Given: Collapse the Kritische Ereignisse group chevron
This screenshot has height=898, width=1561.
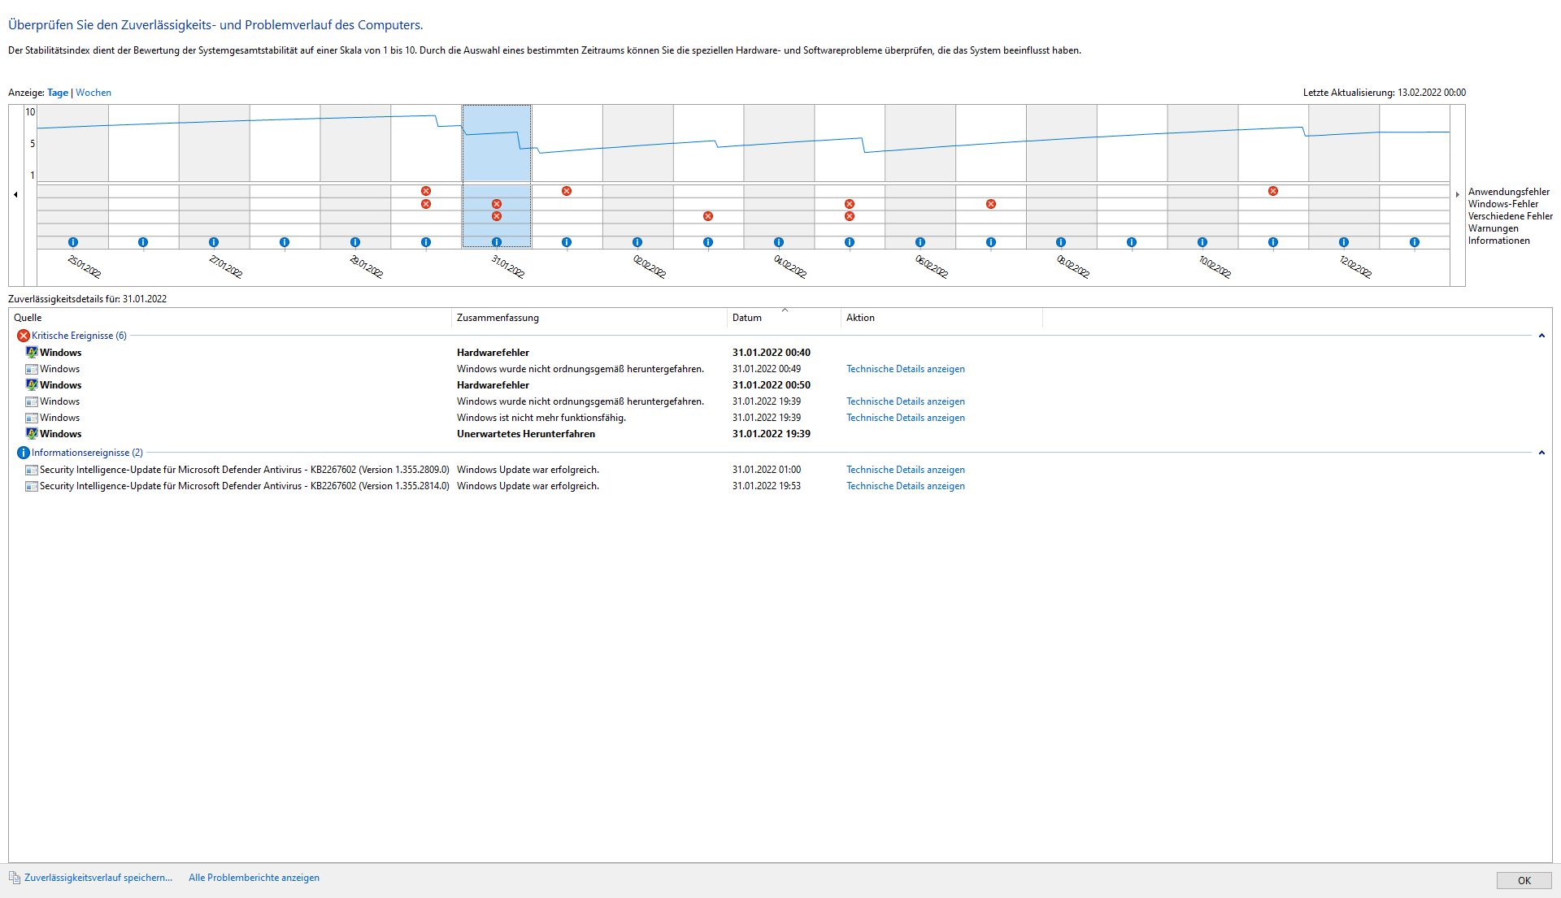Looking at the screenshot, I should click(1541, 336).
